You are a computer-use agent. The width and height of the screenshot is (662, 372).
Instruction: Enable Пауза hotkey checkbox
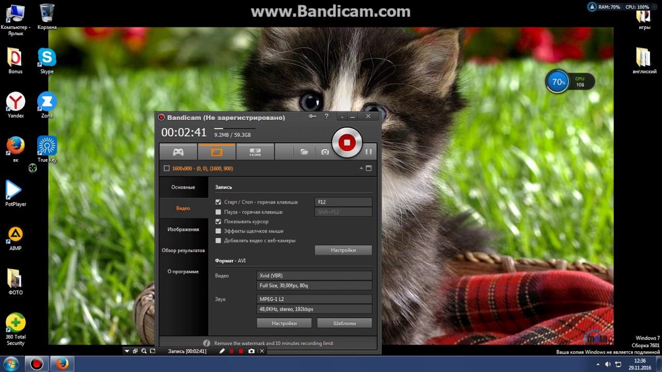click(218, 212)
